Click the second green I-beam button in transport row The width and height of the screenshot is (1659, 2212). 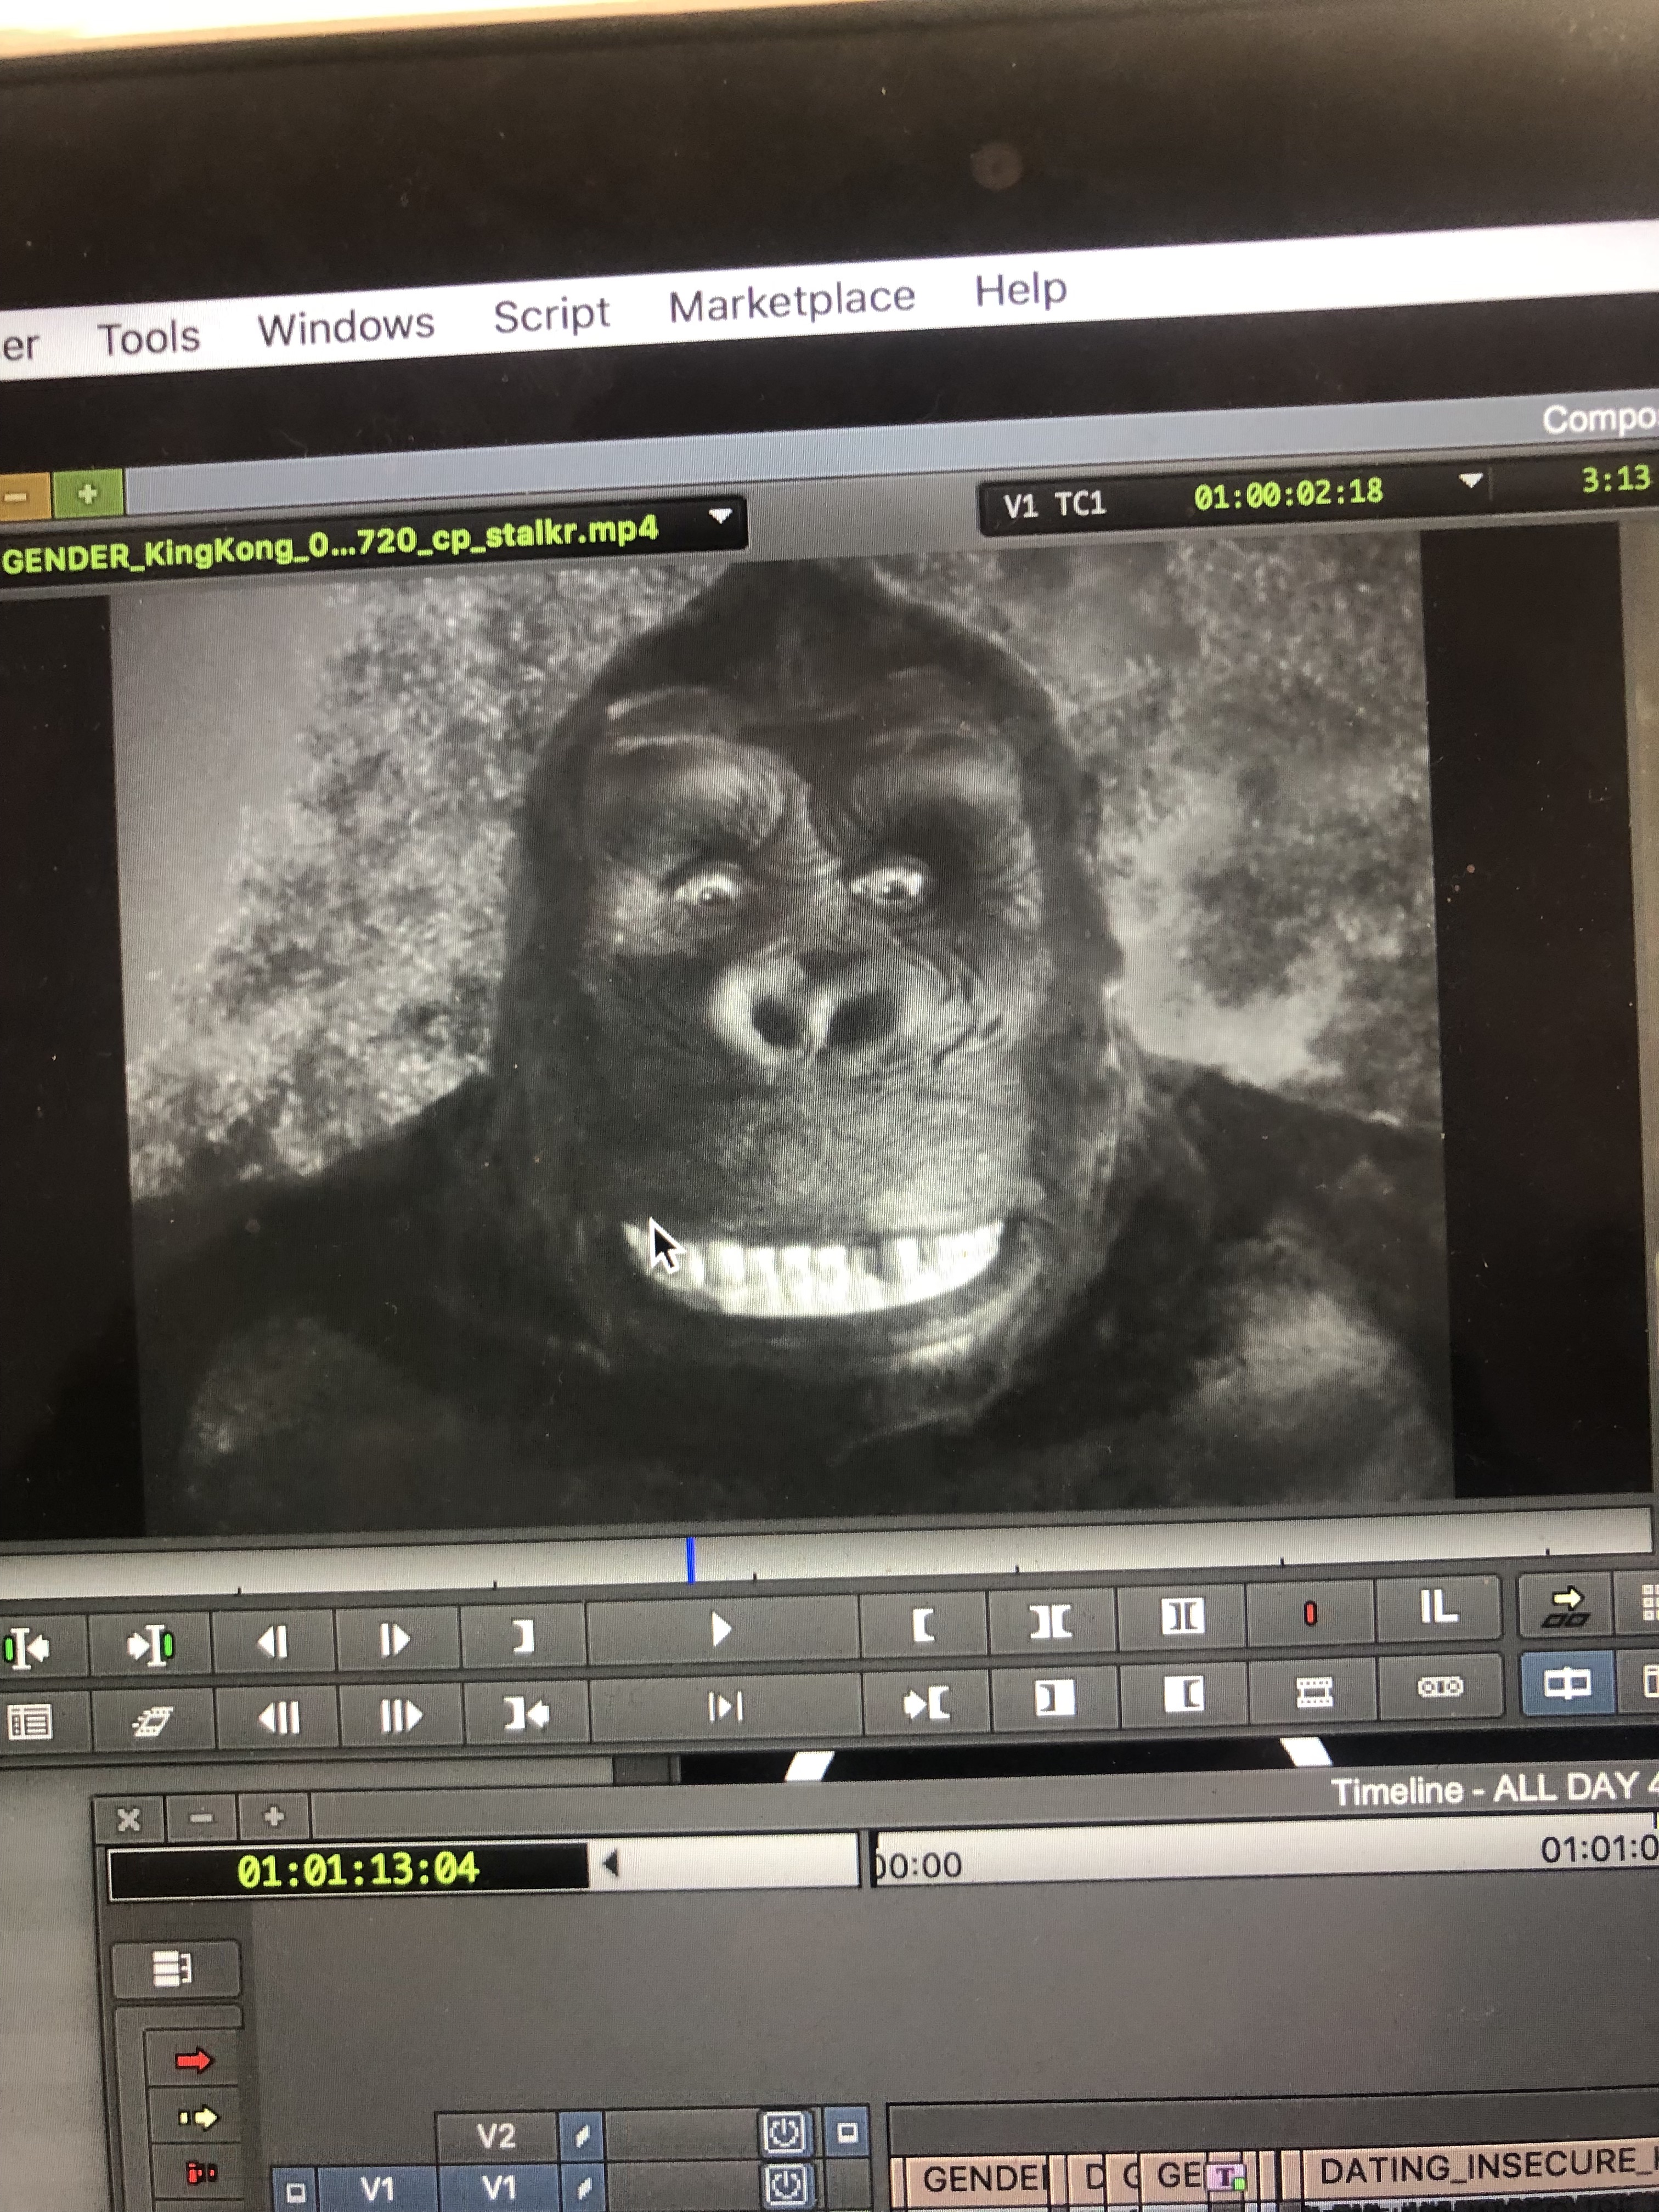[151, 1645]
